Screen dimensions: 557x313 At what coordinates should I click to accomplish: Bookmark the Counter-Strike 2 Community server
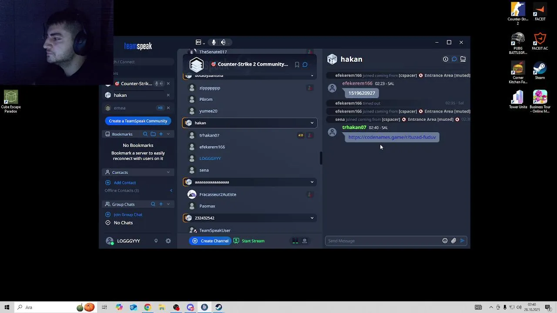(x=297, y=64)
